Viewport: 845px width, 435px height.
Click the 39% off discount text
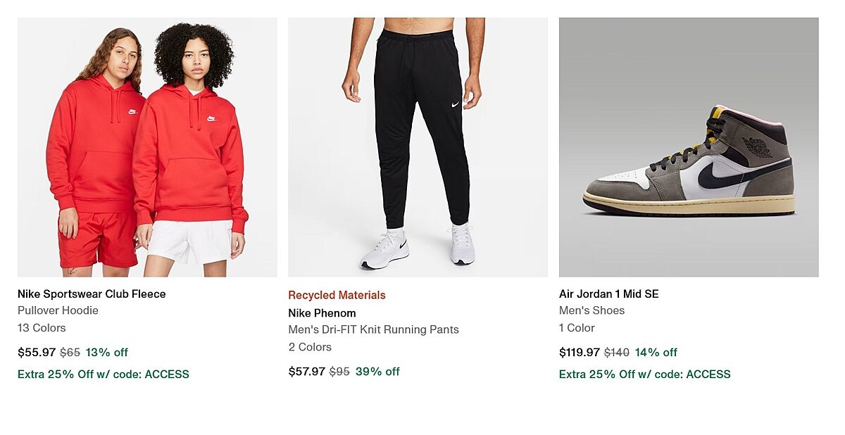pos(377,371)
